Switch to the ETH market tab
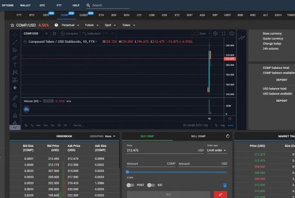The height and width of the screenshot is (198, 295). click(x=101, y=15)
